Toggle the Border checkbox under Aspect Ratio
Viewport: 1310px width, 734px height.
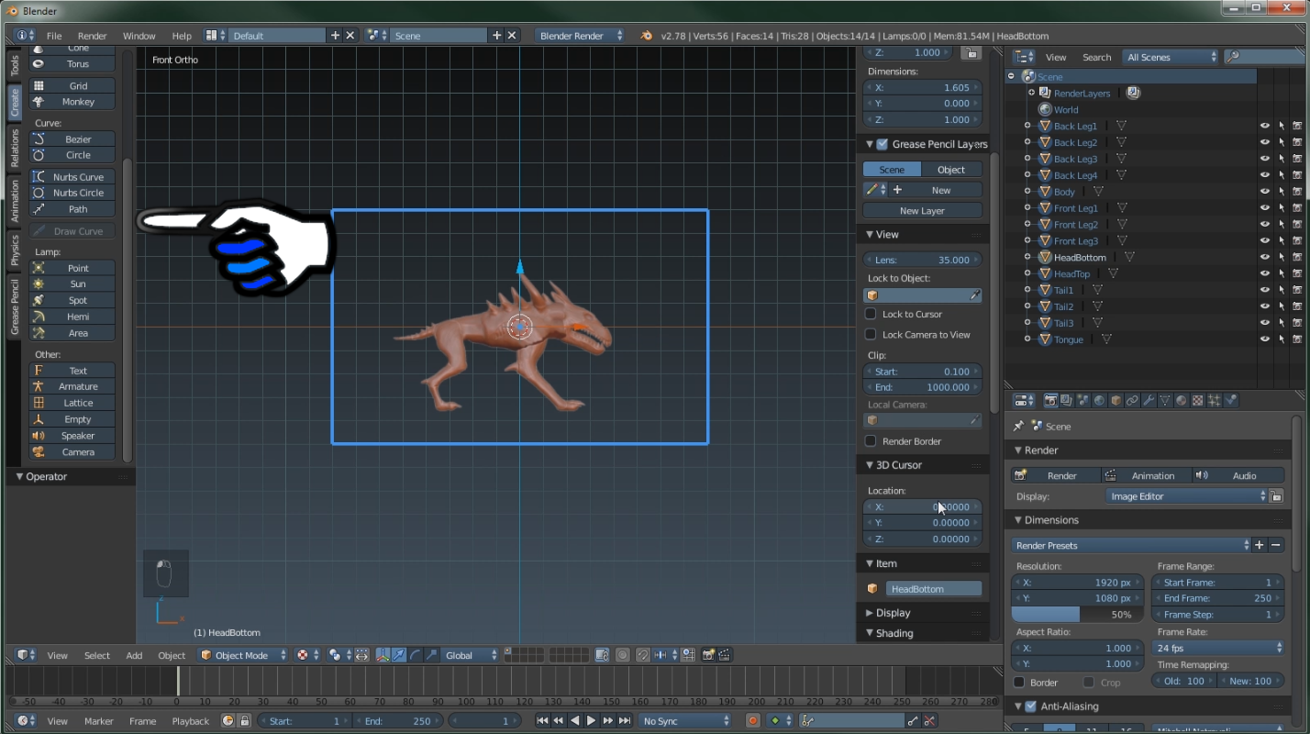point(1019,683)
